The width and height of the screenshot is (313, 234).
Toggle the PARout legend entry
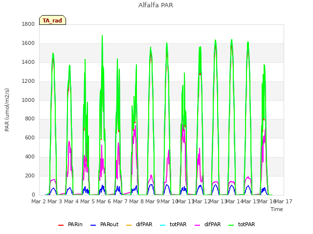pyautogui.click(x=104, y=224)
